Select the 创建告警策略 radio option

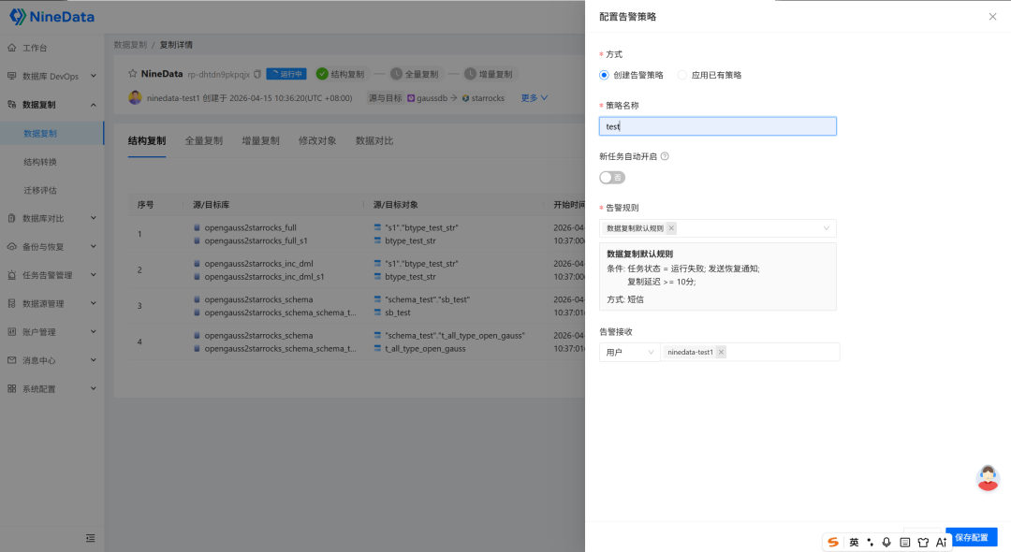(605, 75)
